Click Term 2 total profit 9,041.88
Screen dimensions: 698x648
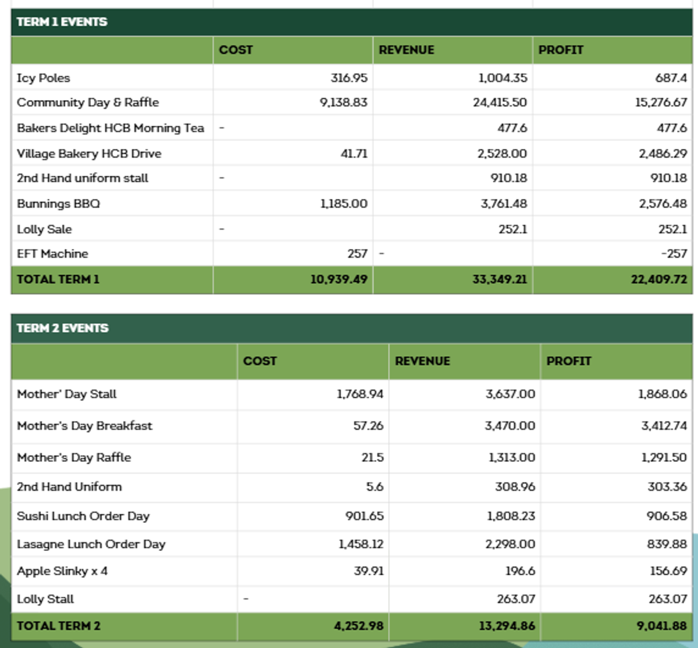[661, 626]
